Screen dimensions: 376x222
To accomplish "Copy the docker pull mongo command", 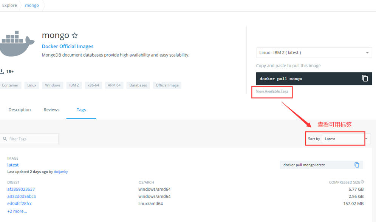I will click(365, 78).
